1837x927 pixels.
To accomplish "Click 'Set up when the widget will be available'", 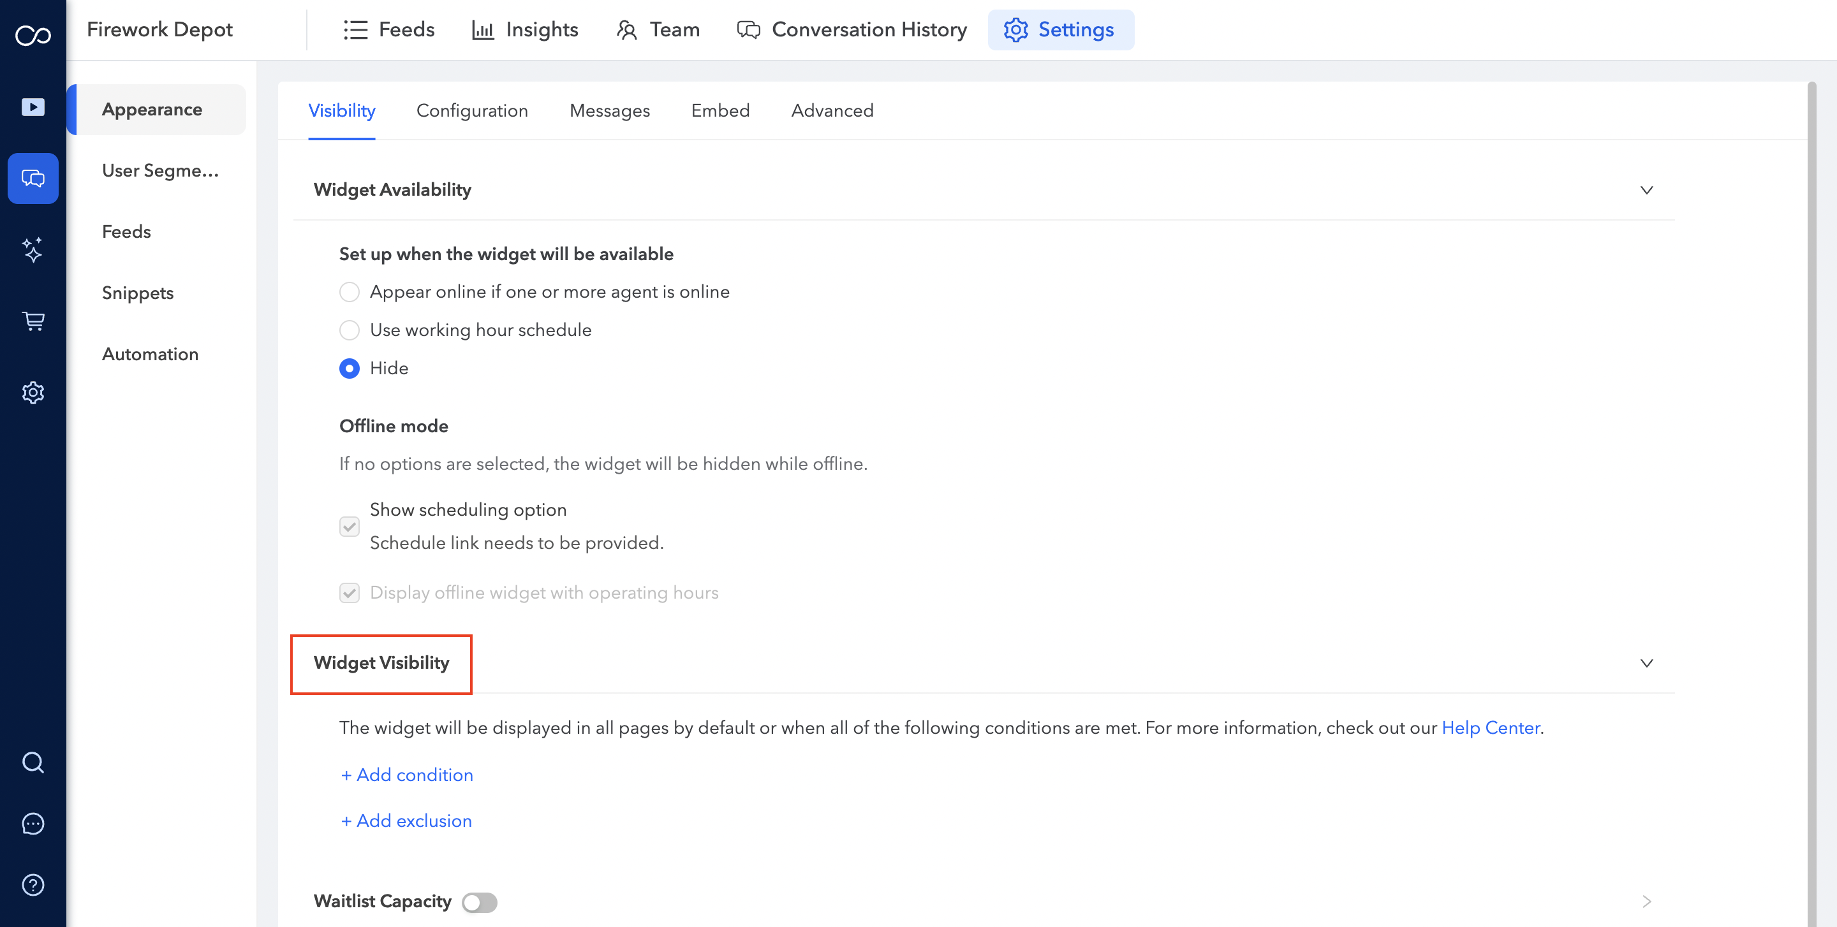I will pyautogui.click(x=506, y=254).
